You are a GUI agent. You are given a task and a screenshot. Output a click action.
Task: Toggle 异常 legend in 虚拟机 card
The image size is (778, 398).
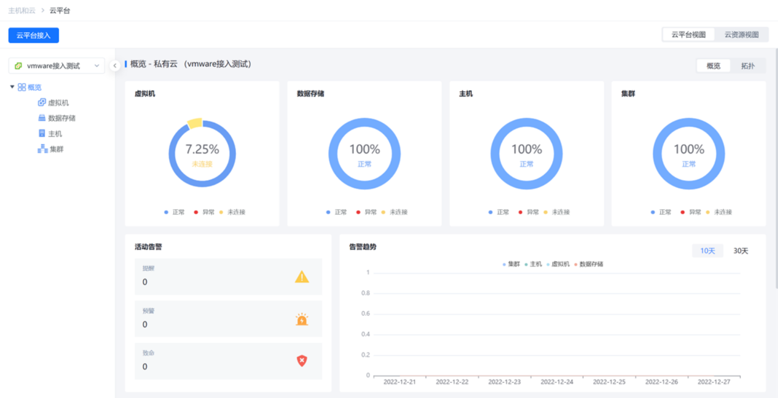point(204,212)
